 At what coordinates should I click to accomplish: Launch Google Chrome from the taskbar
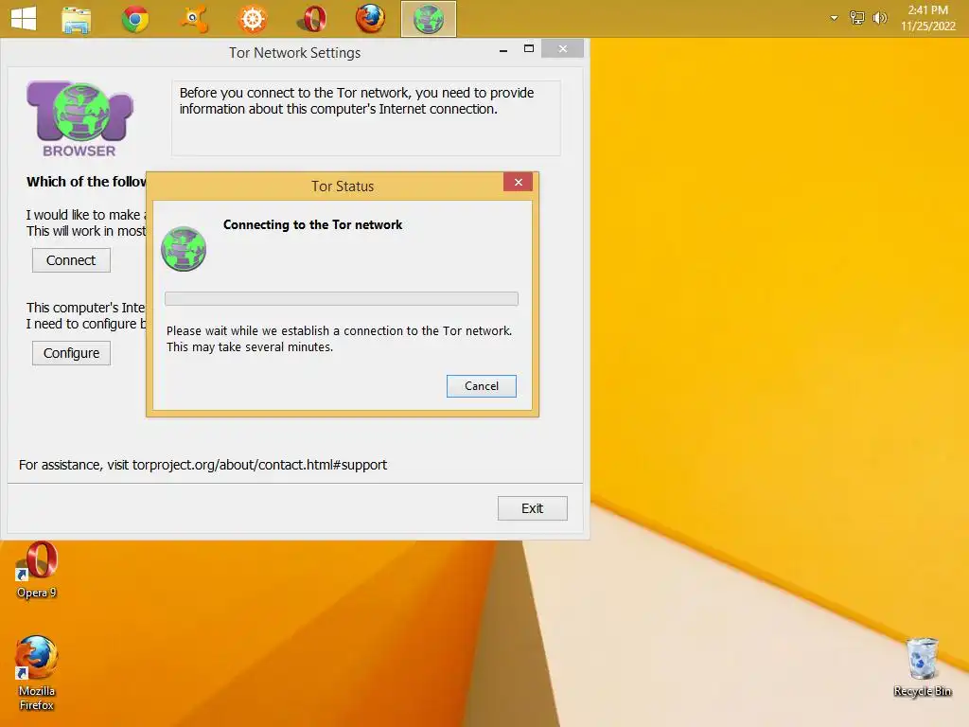134,19
